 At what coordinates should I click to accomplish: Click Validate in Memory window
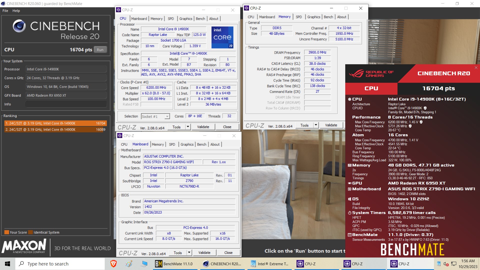[331, 125]
